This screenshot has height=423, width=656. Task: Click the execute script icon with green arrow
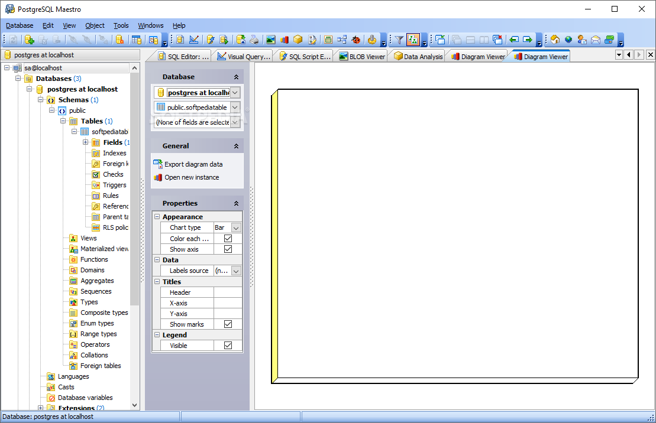224,40
